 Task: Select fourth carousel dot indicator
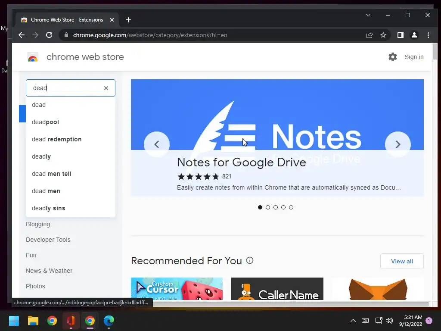coord(283,207)
